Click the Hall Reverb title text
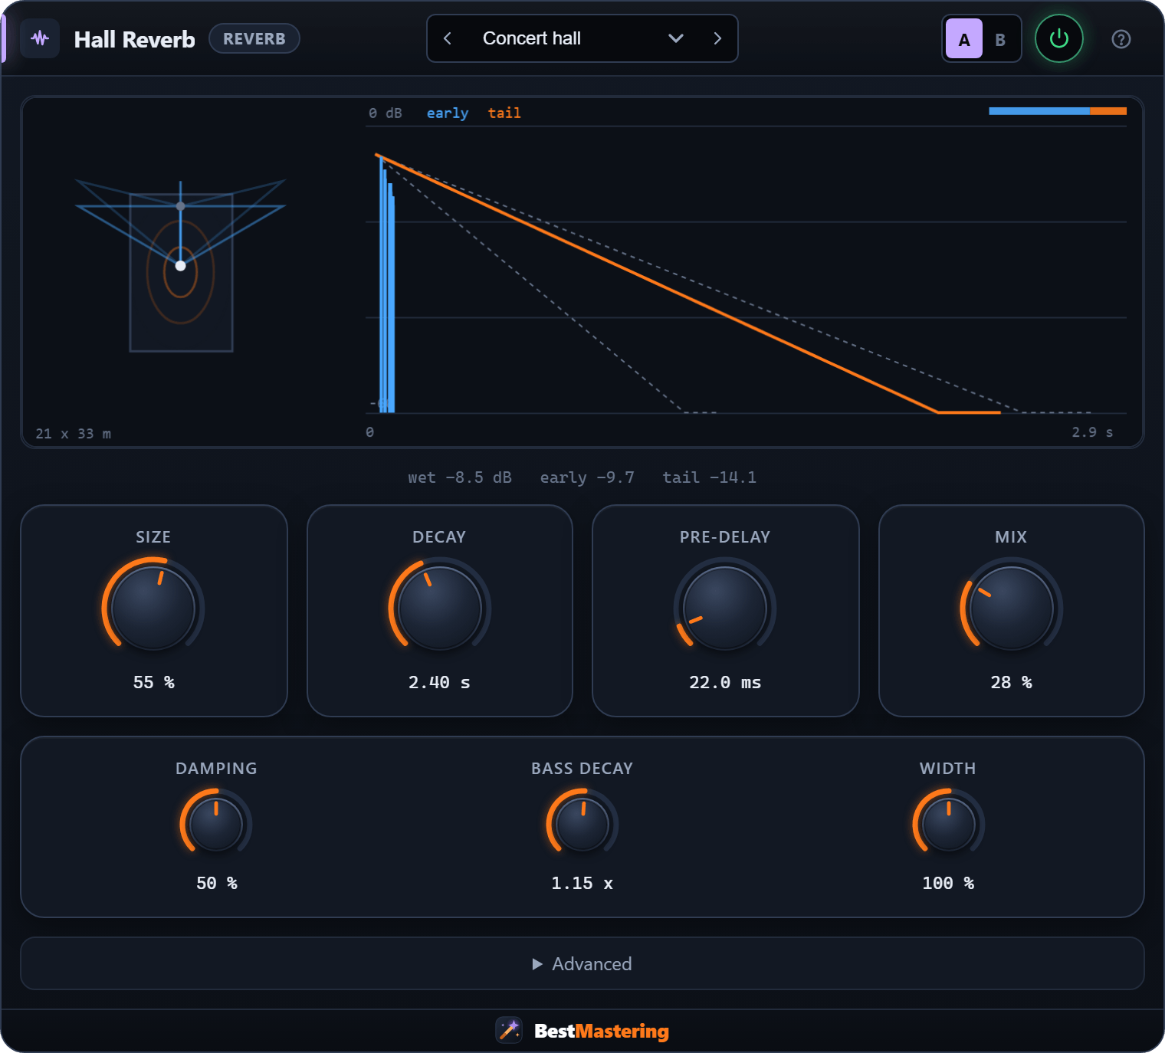The image size is (1165, 1053). pyautogui.click(x=134, y=39)
